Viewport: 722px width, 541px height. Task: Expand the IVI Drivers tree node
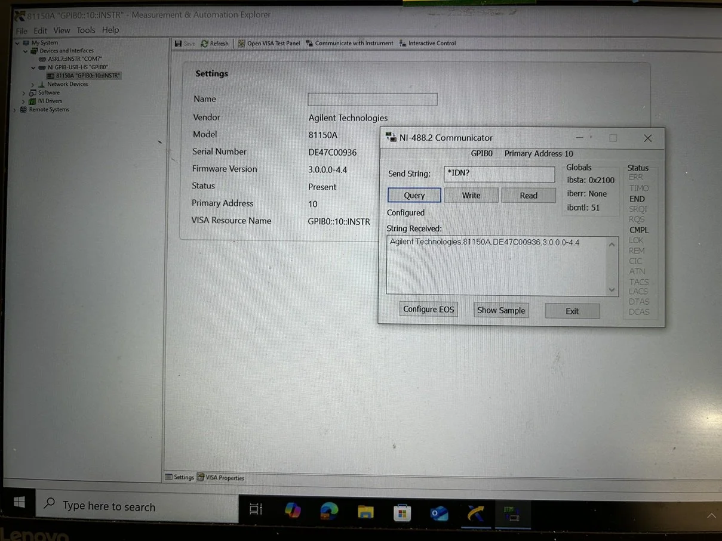pos(24,101)
